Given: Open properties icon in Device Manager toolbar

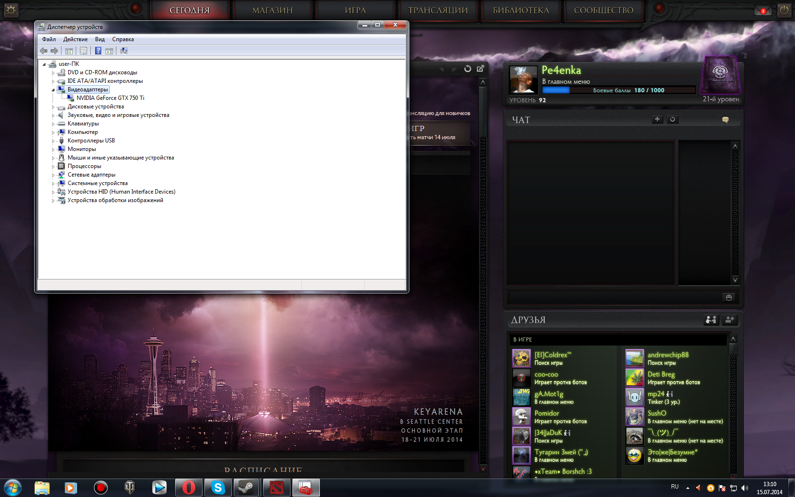Looking at the screenshot, I should (x=83, y=51).
